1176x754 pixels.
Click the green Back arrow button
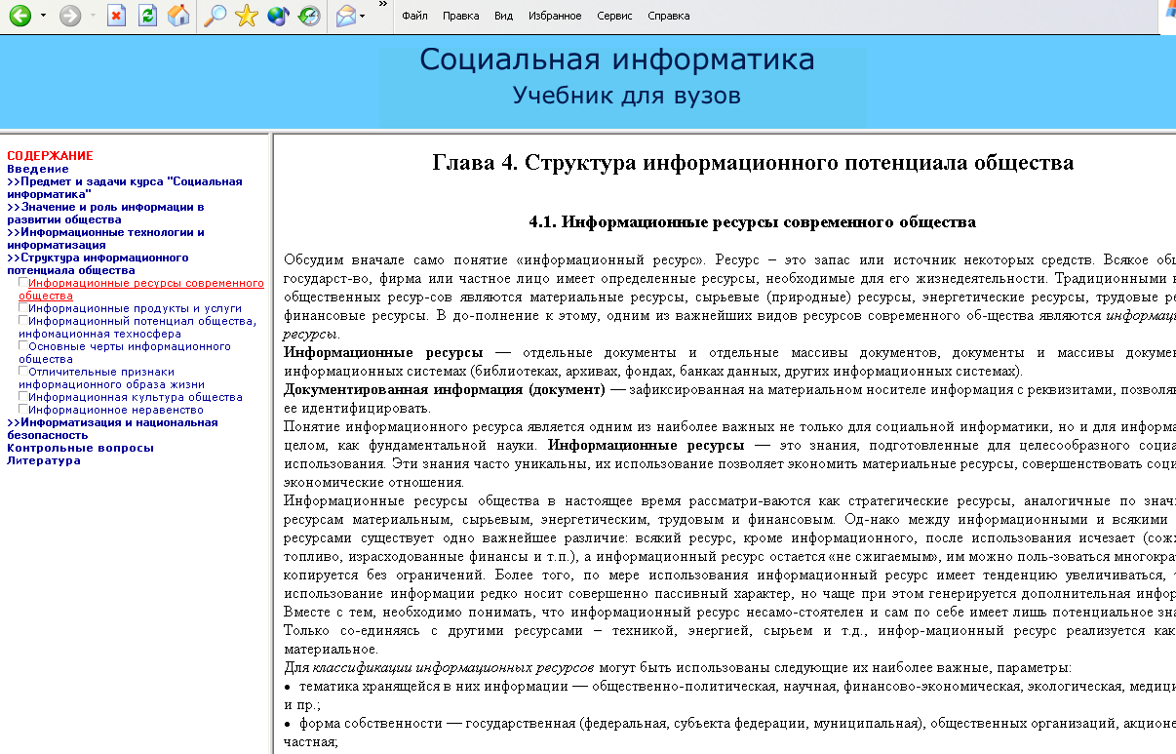click(x=20, y=16)
